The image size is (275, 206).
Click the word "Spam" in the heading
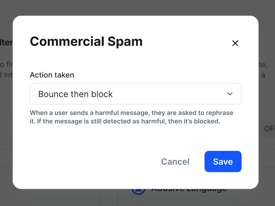click(x=125, y=42)
